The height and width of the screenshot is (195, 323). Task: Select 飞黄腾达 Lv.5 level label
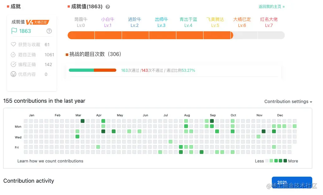pyautogui.click(x=215, y=22)
